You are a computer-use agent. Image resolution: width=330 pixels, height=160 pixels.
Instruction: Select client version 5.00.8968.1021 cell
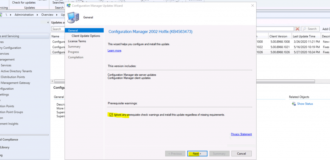click(280, 47)
